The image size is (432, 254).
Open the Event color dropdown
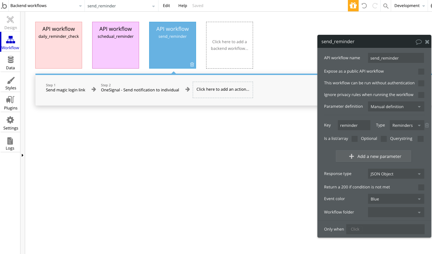click(396, 199)
